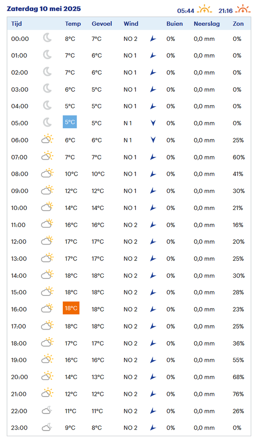This screenshot has width=258, height=443.
Task: Click the moon icon in the 00:00 row
Action: pyautogui.click(x=47, y=38)
